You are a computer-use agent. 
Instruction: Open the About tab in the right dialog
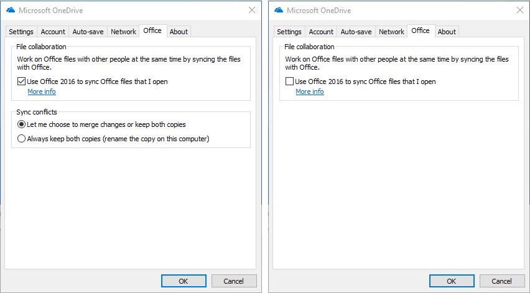(447, 32)
